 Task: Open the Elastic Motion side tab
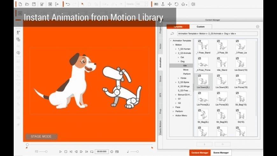pos(160,128)
